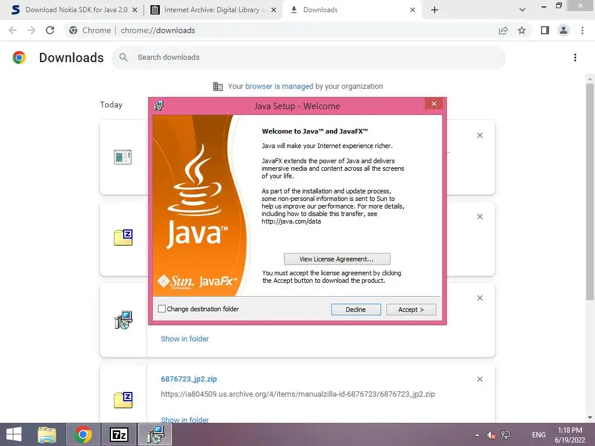Click the Decline button in Java Setup
Viewport: 595px width, 446px height.
tap(356, 310)
